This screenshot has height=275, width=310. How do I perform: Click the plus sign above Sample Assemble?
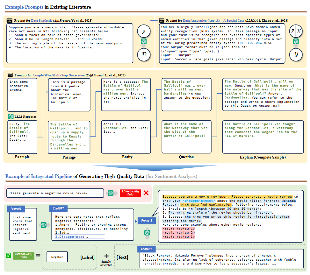click(x=106, y=256)
